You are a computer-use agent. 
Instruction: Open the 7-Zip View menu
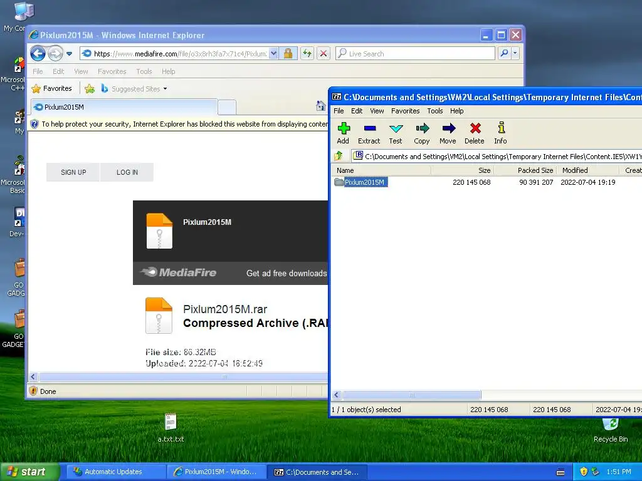[x=377, y=111]
